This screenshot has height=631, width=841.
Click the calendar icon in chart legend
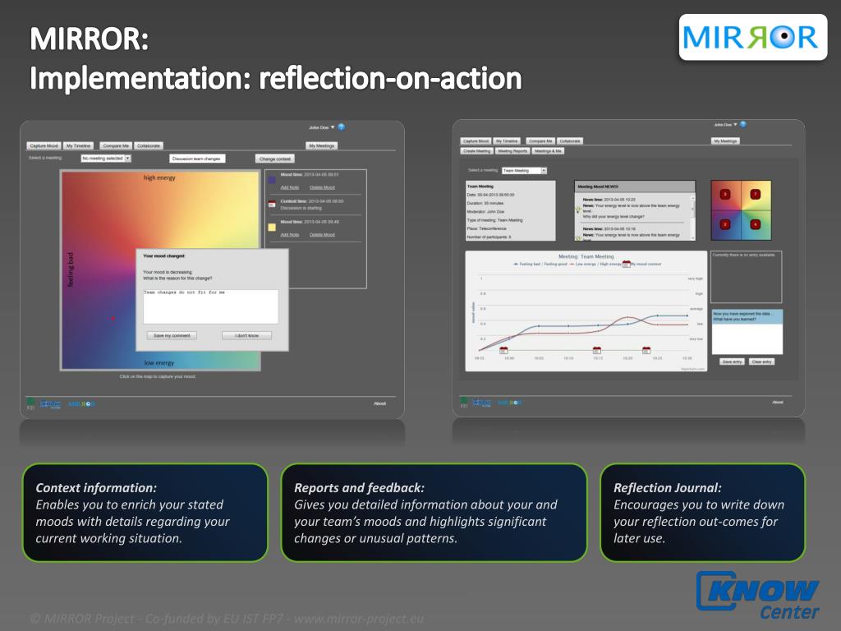(626, 264)
